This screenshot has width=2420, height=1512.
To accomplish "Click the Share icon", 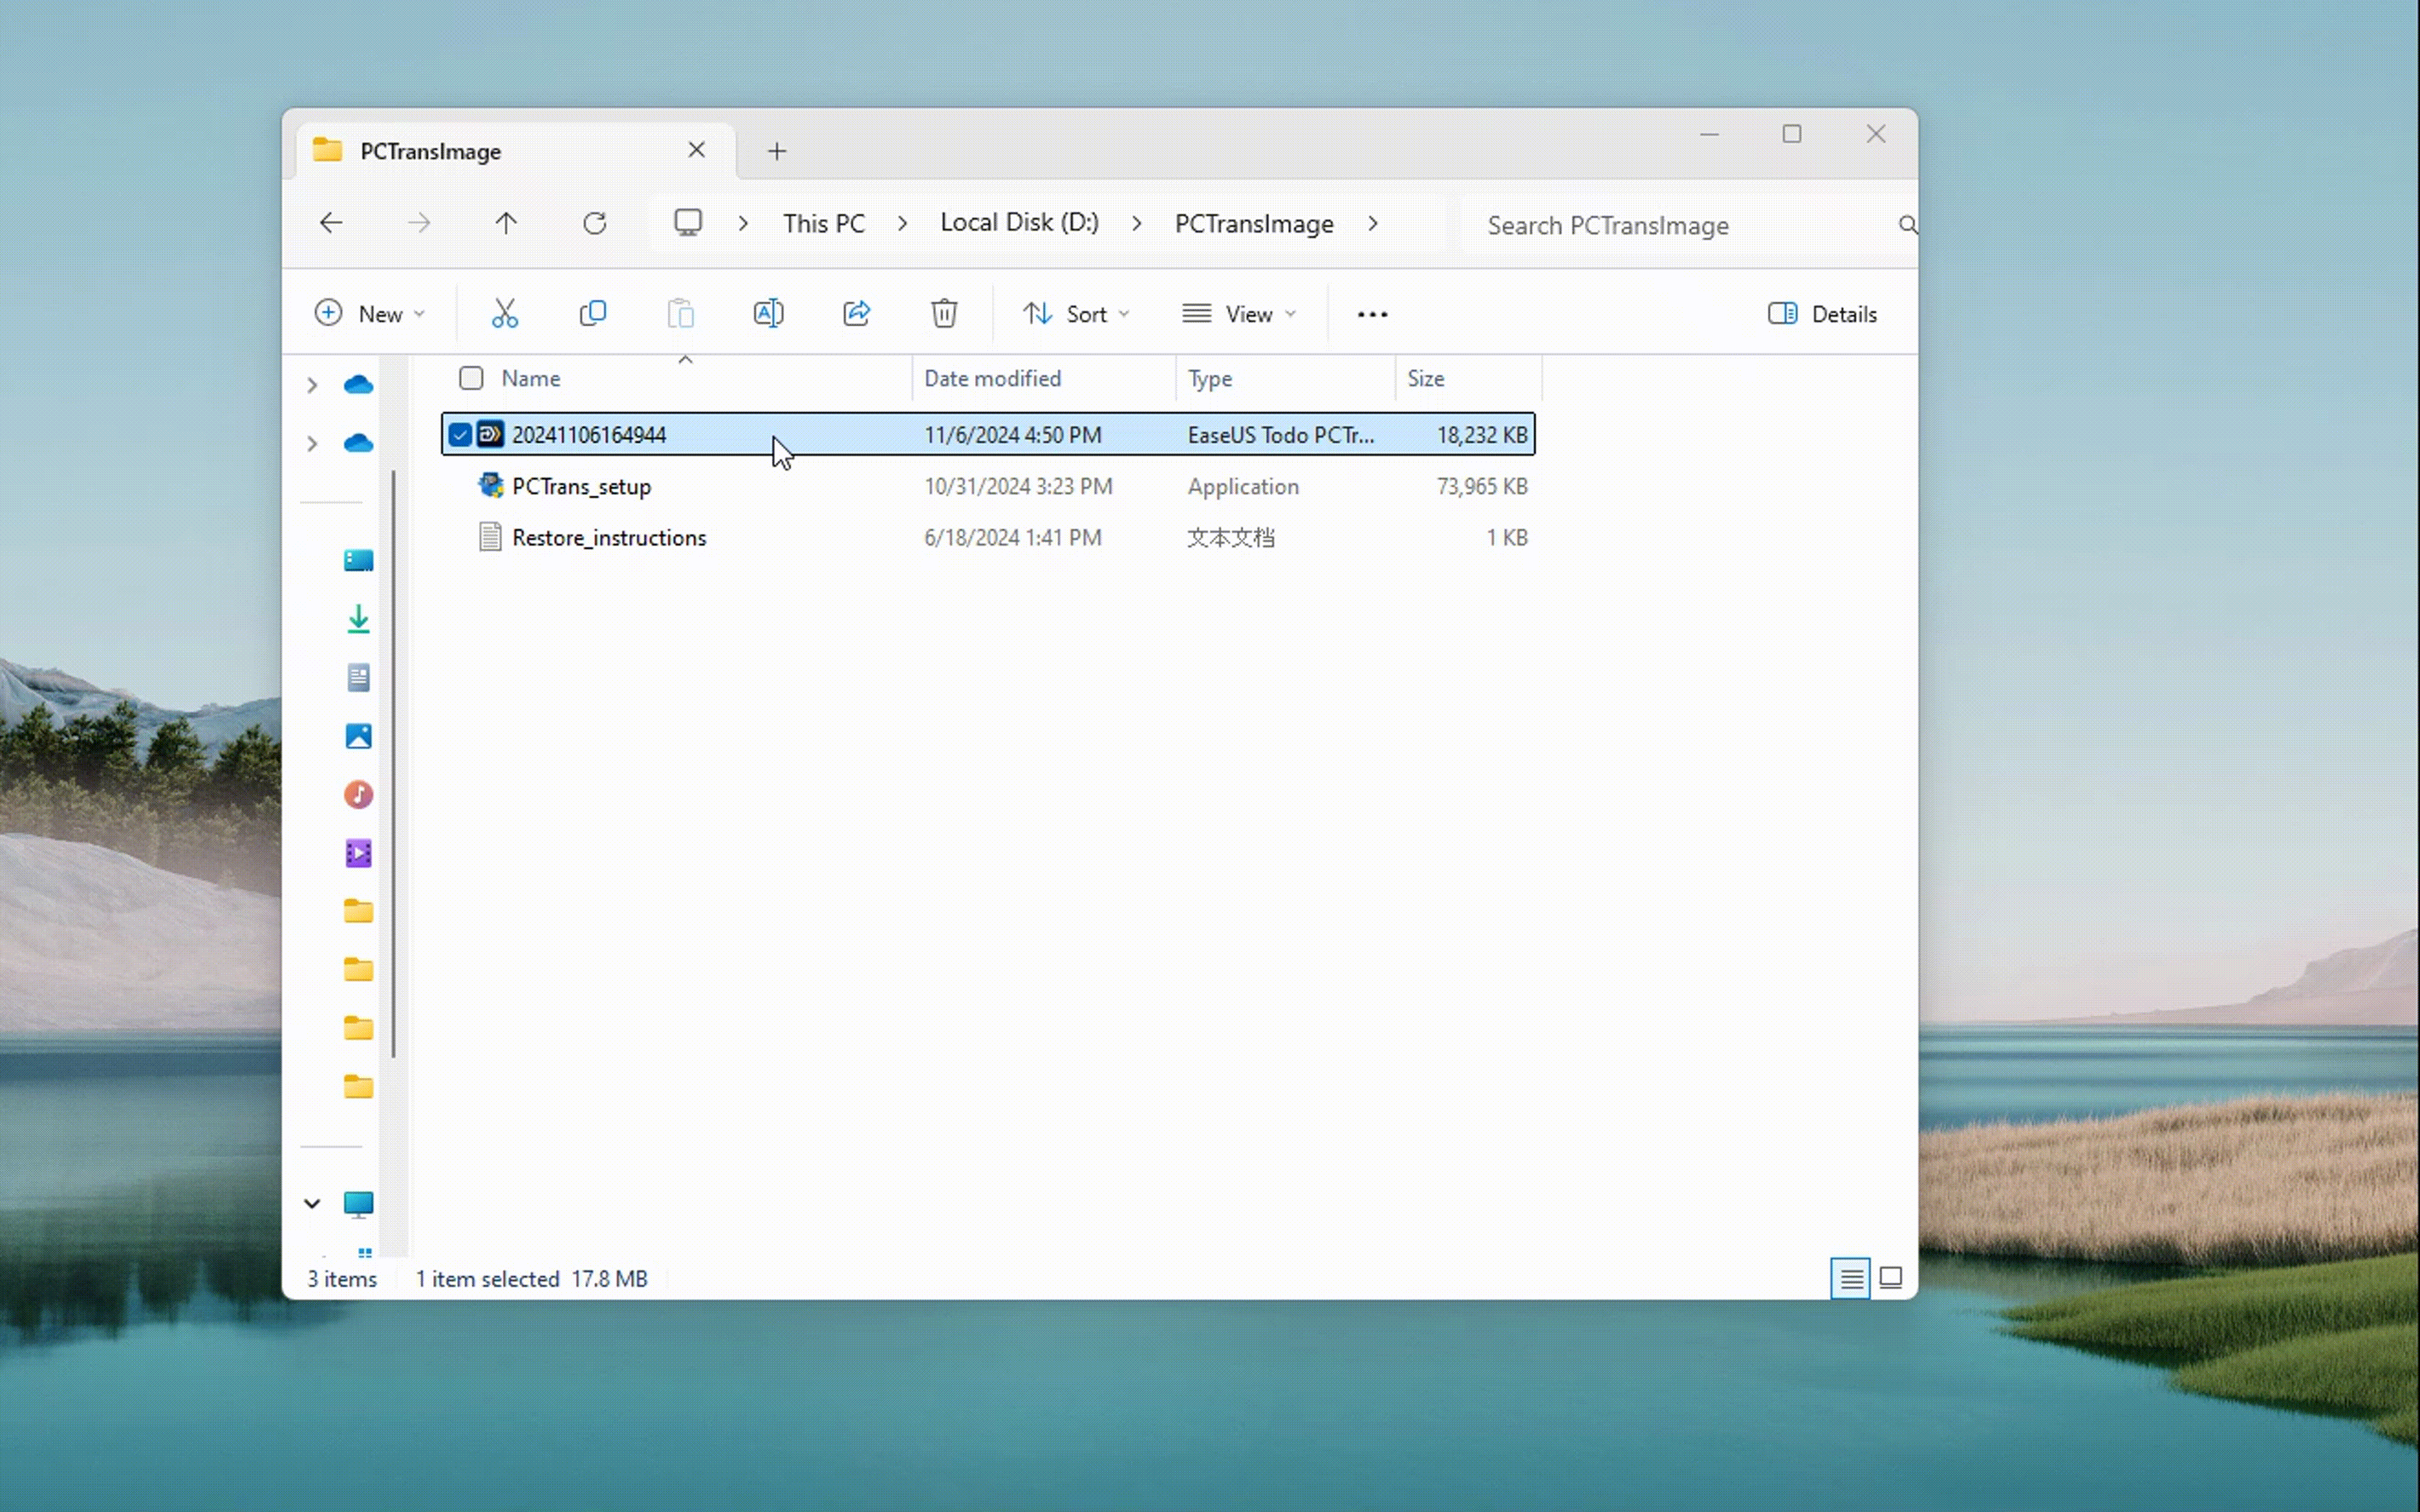I will [x=856, y=314].
